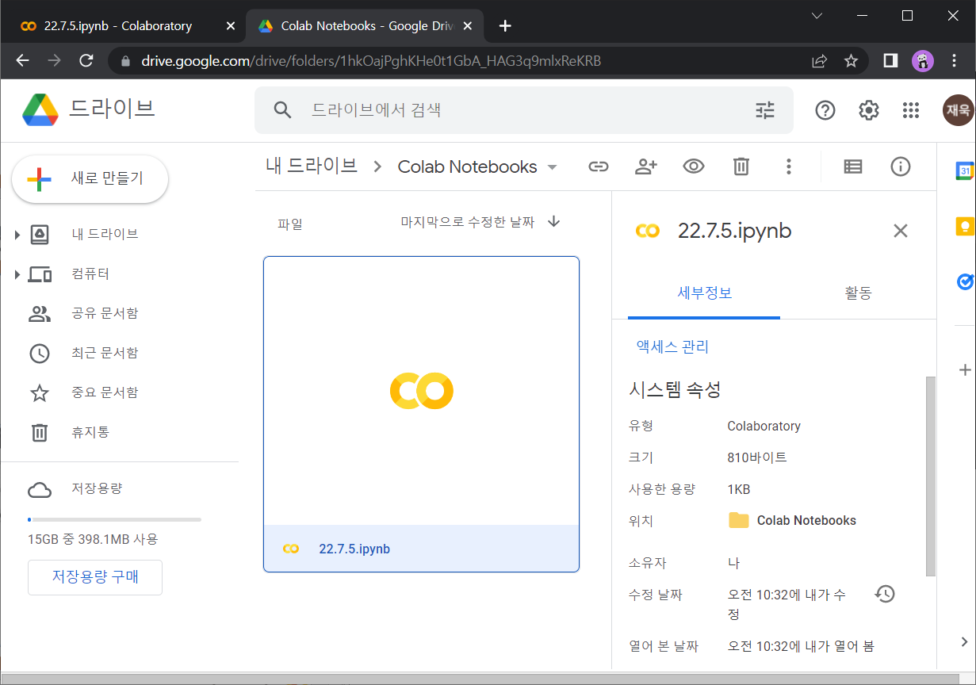Click the details panel vertical scrollbar
This screenshot has width=976, height=685.
(x=931, y=476)
